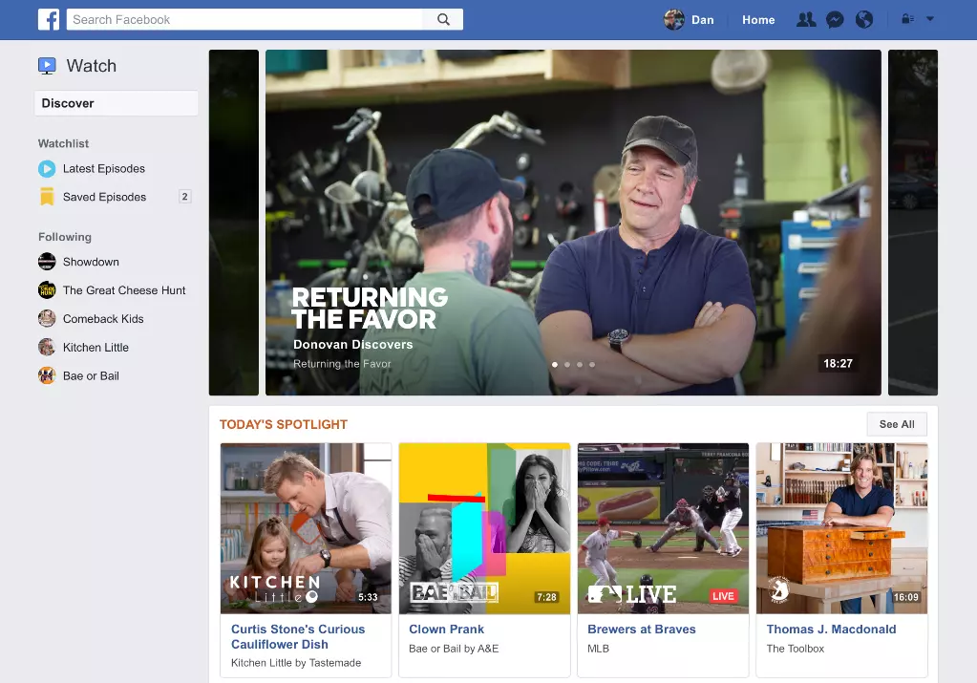Viewport: 977px width, 683px height.
Task: Open The Great Cheese Hunt show
Action: [124, 290]
